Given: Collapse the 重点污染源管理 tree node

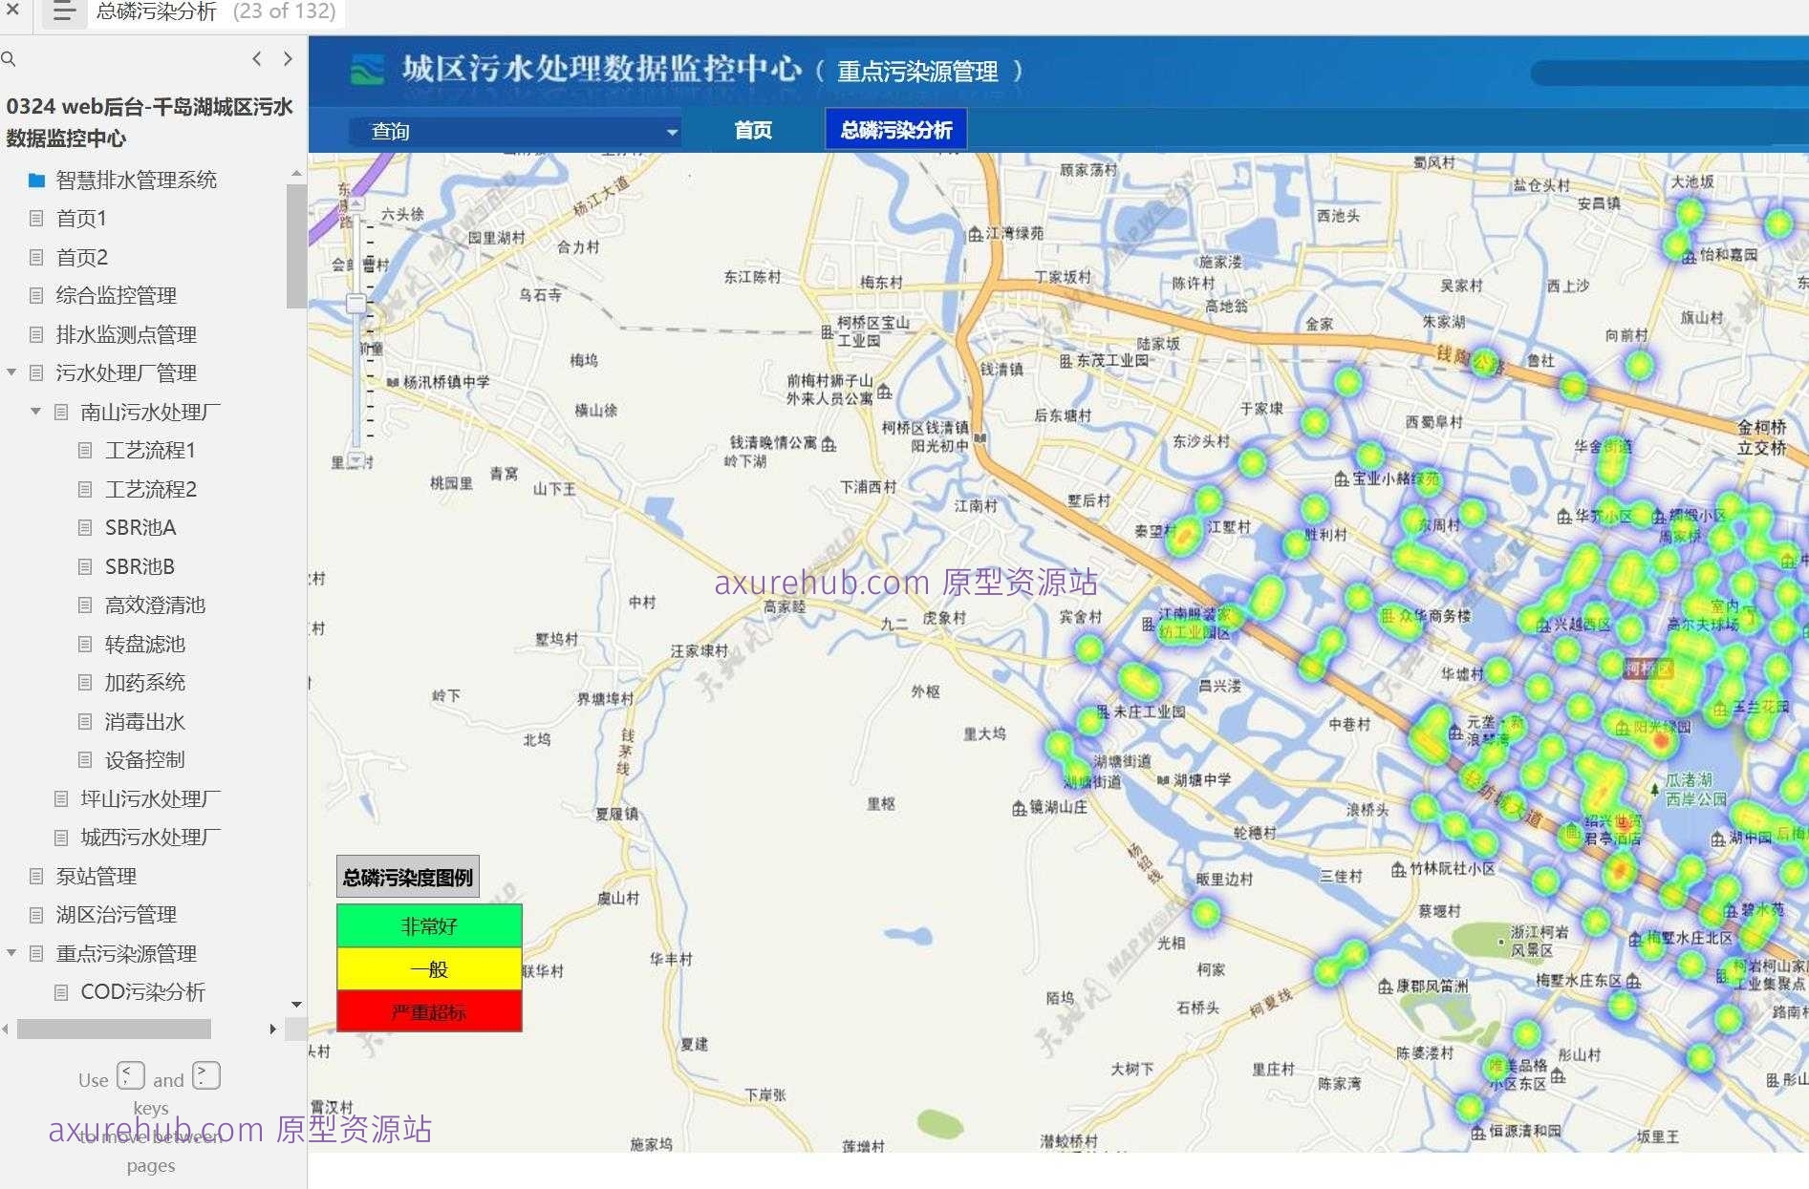Looking at the screenshot, I should click(11, 953).
